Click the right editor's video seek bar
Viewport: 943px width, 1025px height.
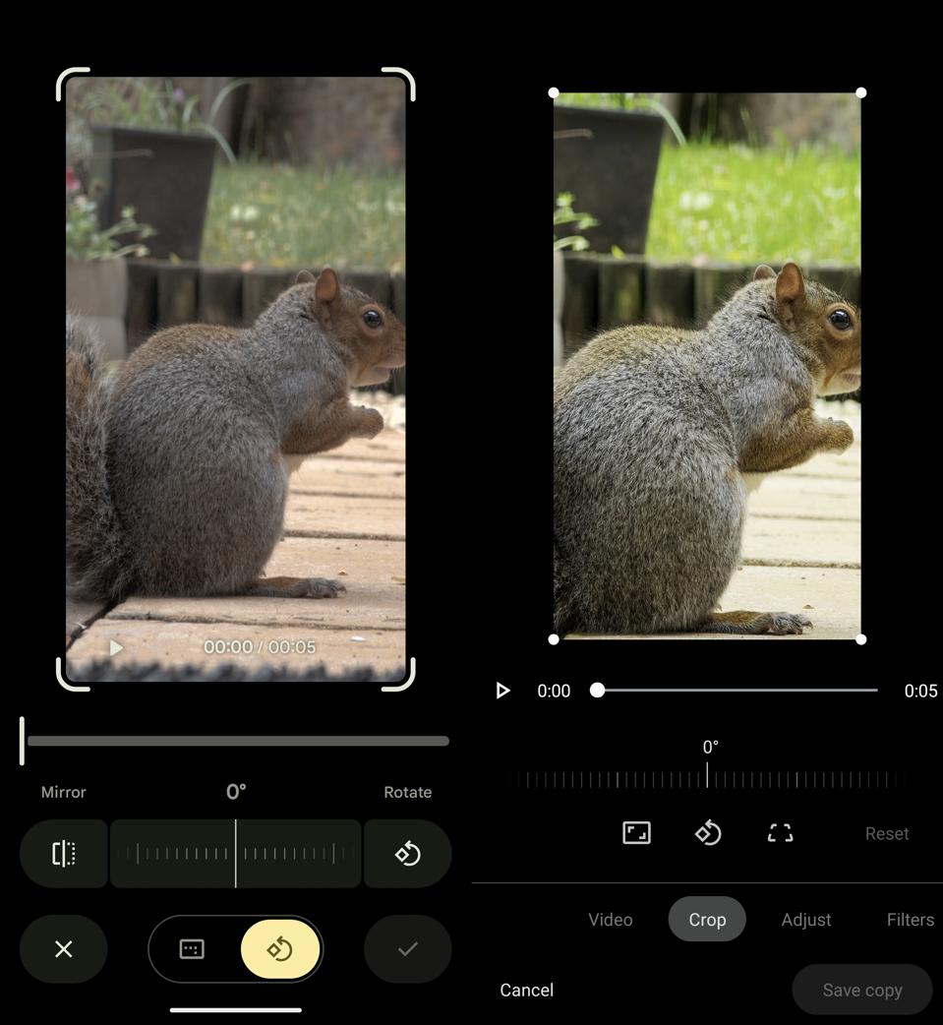tap(737, 691)
